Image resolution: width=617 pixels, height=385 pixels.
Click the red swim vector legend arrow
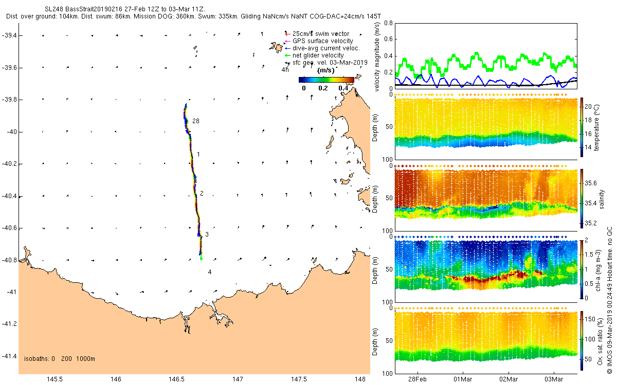click(287, 34)
